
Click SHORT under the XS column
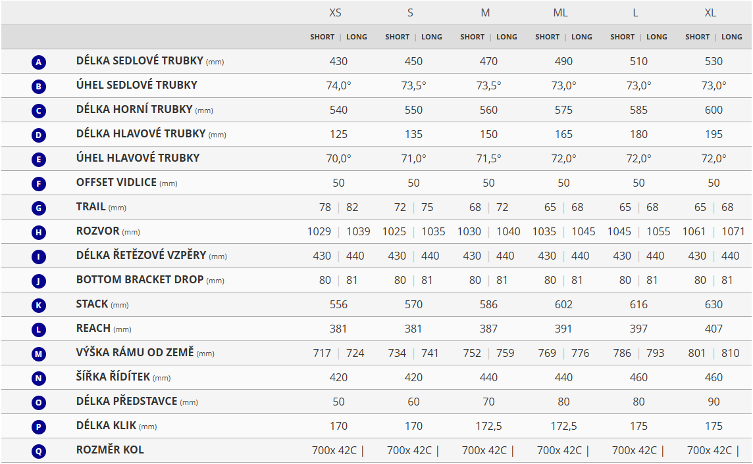click(x=323, y=37)
